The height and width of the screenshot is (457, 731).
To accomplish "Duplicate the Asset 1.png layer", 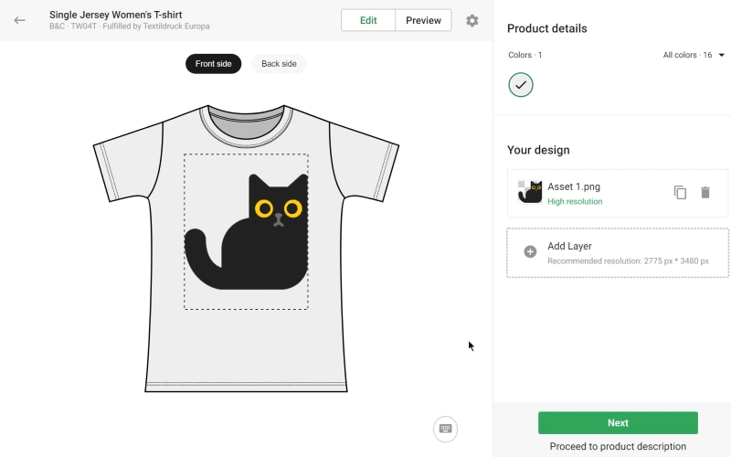I will tap(680, 192).
